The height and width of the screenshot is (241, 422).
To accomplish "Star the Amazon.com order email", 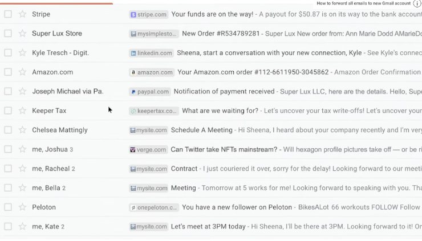I will point(23,72).
